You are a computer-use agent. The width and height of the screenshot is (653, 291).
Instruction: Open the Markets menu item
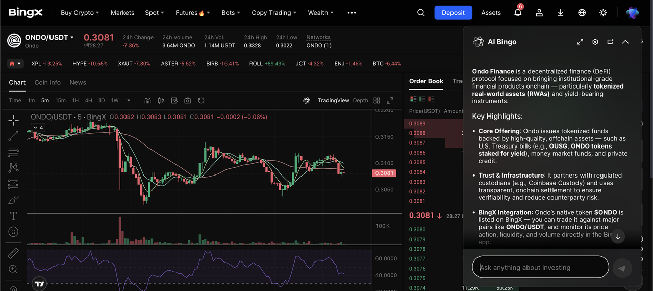tap(122, 13)
